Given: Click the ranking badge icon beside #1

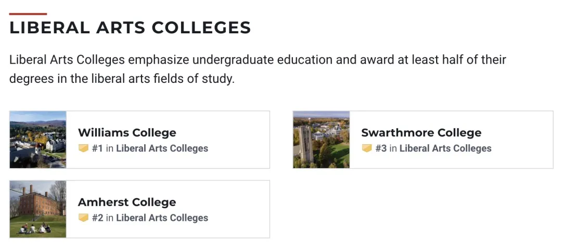Looking at the screenshot, I should tap(83, 148).
